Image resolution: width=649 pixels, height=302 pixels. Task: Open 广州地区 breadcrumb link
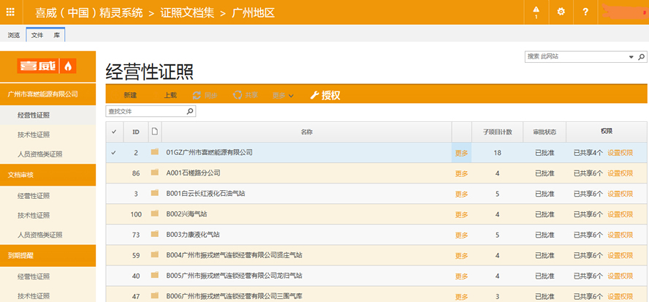tap(254, 13)
